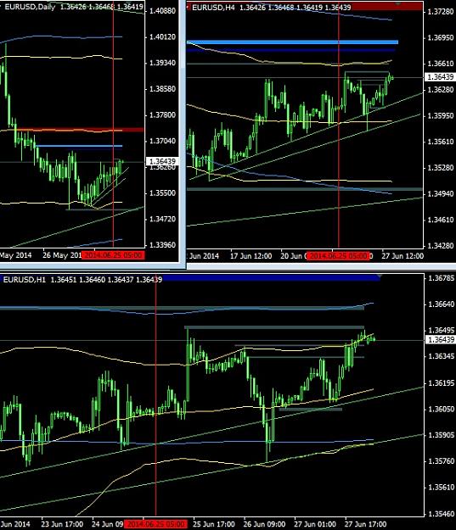Click 1.37800 on Daily price scale
456x530 pixels.
(163, 115)
